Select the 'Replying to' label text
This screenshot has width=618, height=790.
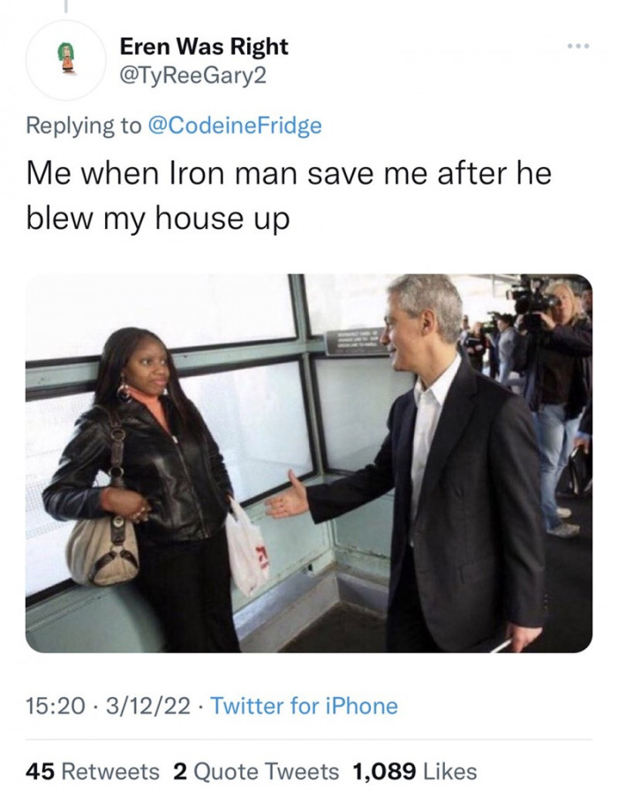(x=84, y=125)
